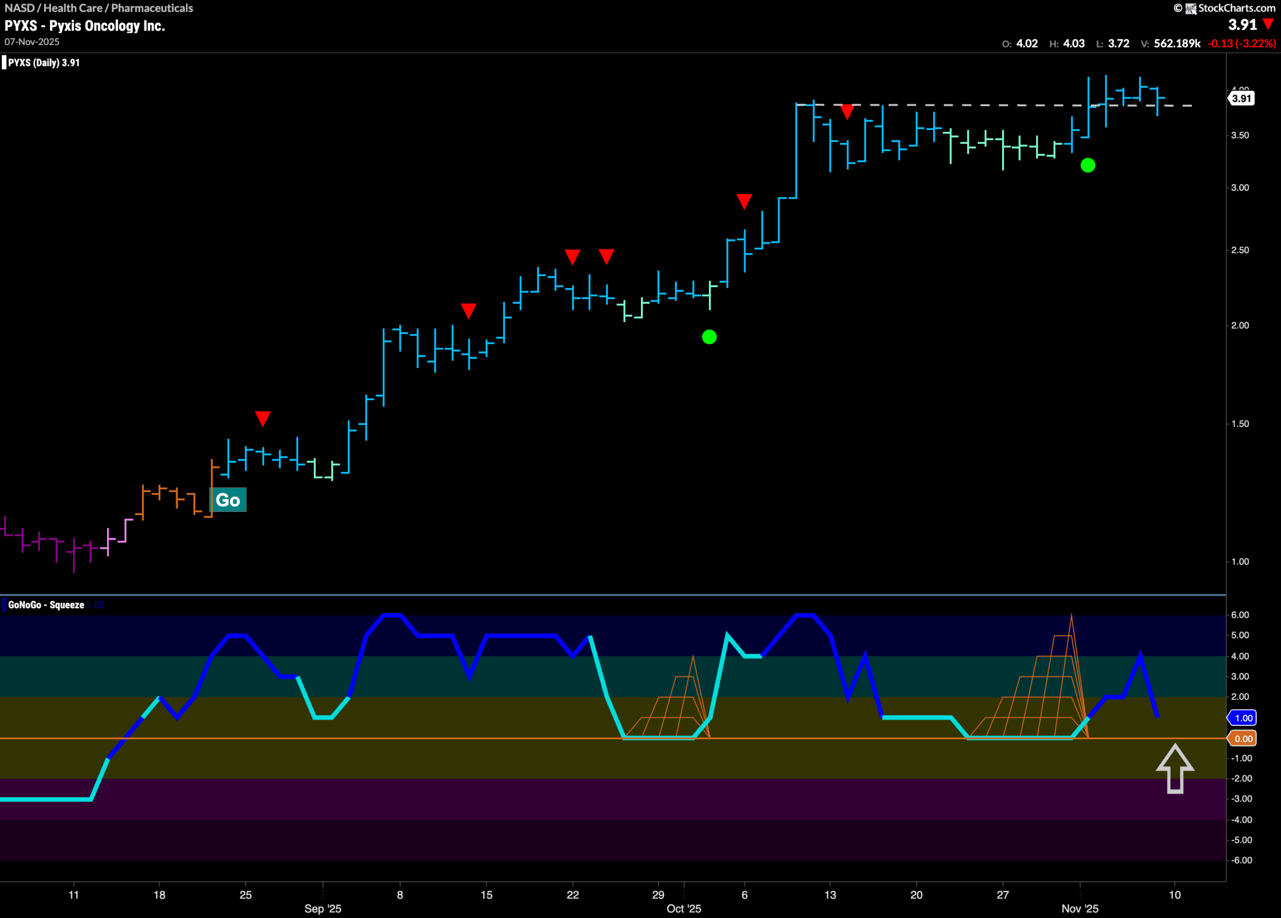Click the 20 date label on the time axis
The image size is (1281, 918).
[916, 895]
